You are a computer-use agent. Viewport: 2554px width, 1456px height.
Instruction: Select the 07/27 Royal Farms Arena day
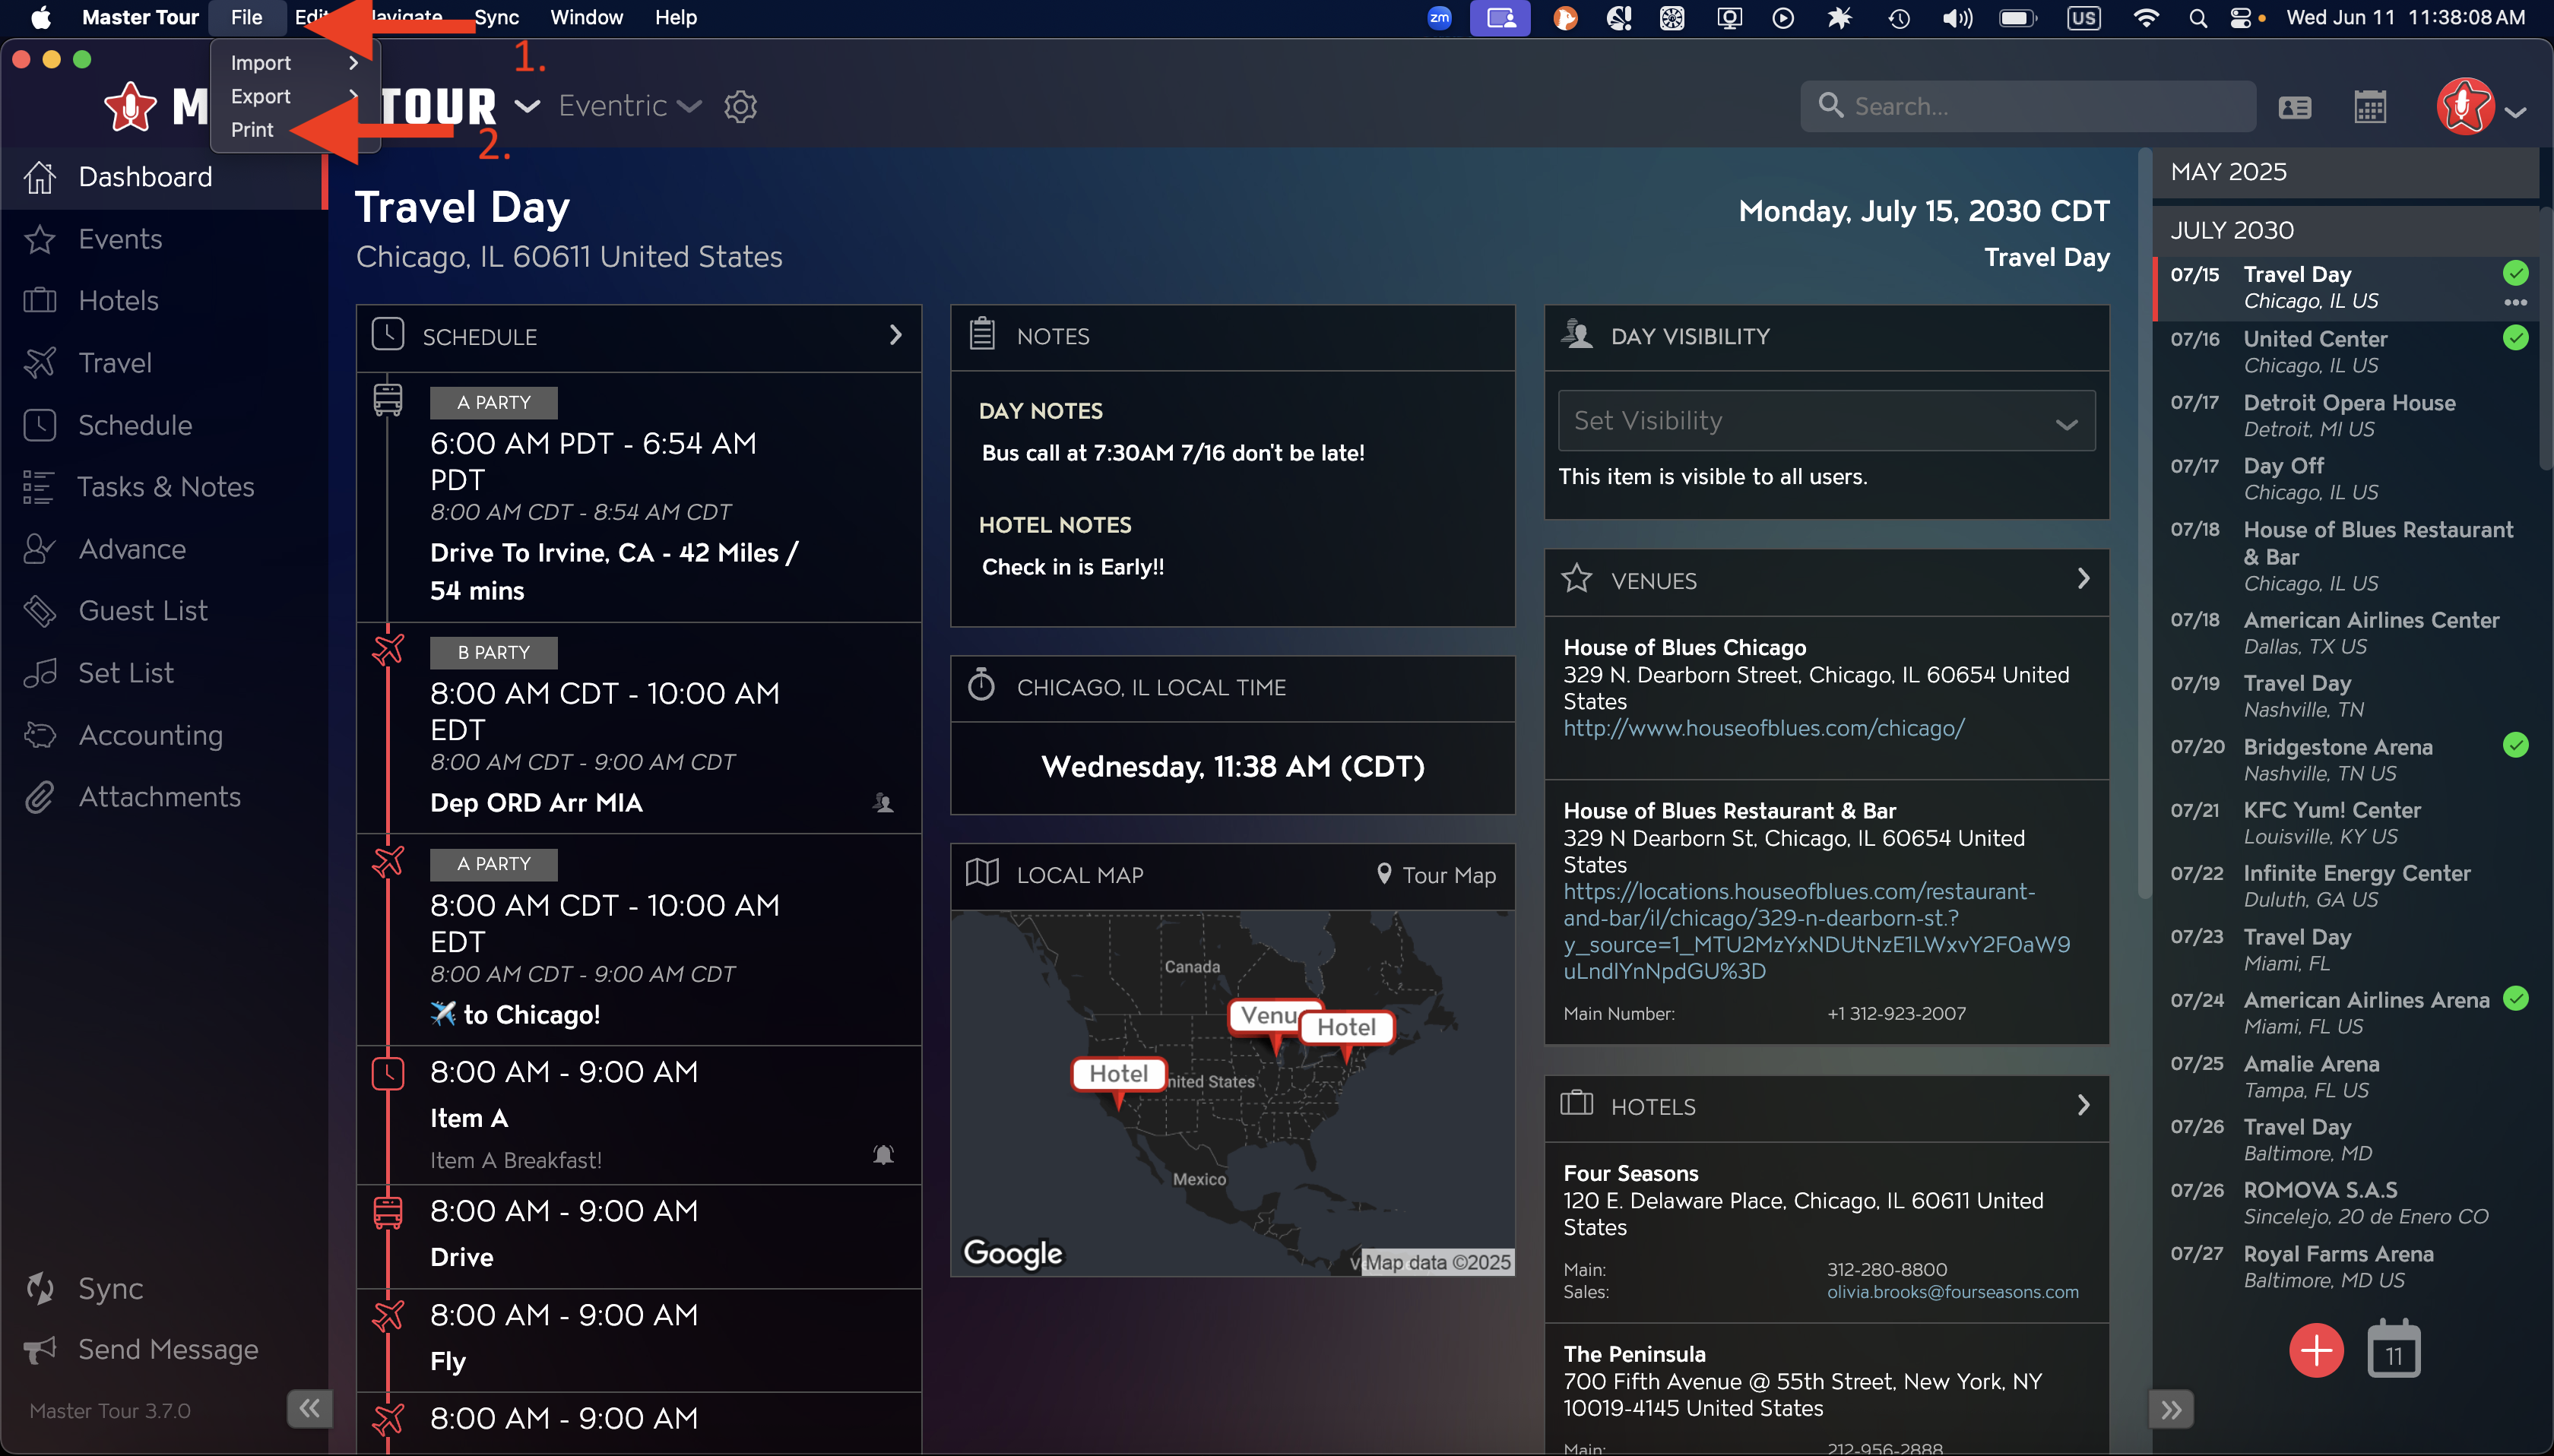2345,1267
